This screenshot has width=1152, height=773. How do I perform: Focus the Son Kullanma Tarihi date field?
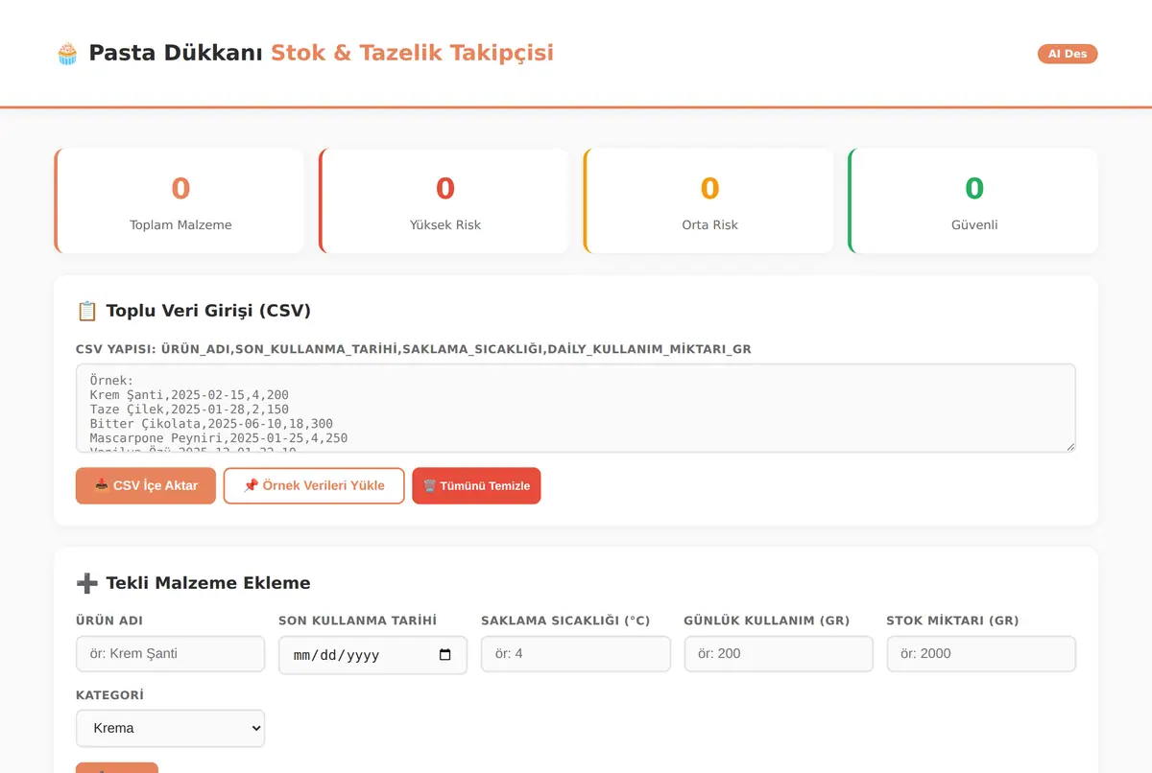[x=372, y=655]
